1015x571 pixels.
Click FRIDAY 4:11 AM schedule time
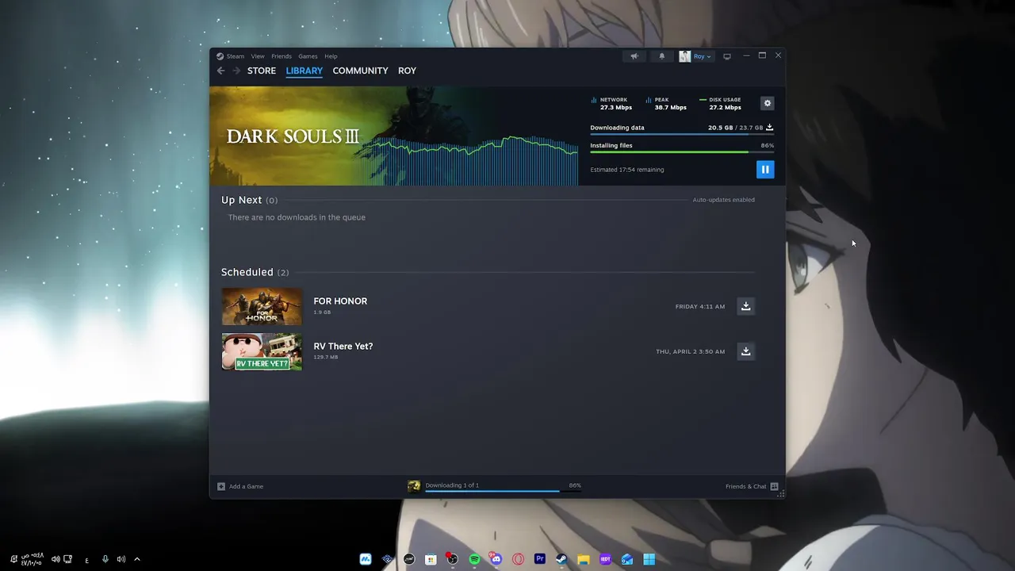(x=700, y=306)
